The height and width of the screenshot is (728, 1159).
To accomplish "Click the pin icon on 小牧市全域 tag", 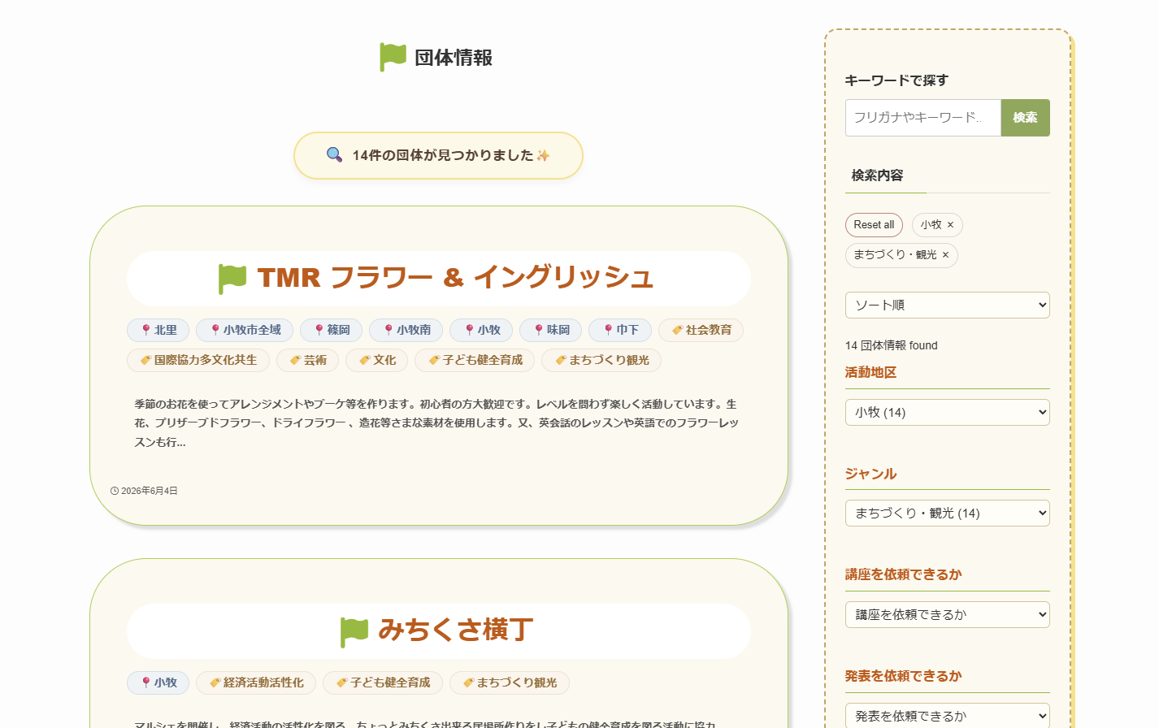I will point(215,330).
